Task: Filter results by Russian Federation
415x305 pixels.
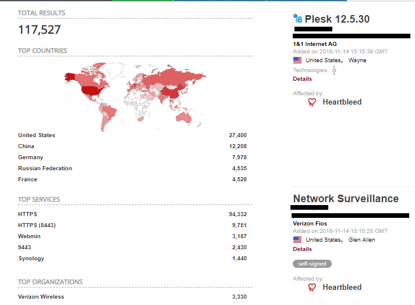Action: [45, 168]
